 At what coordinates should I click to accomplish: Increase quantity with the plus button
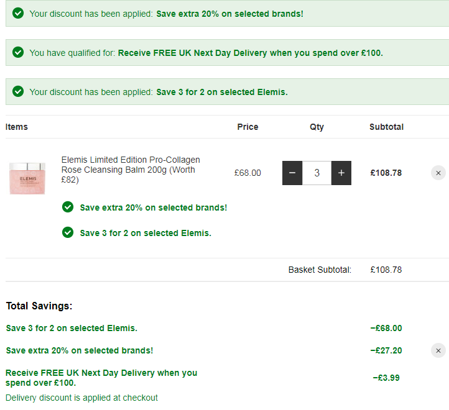(341, 173)
